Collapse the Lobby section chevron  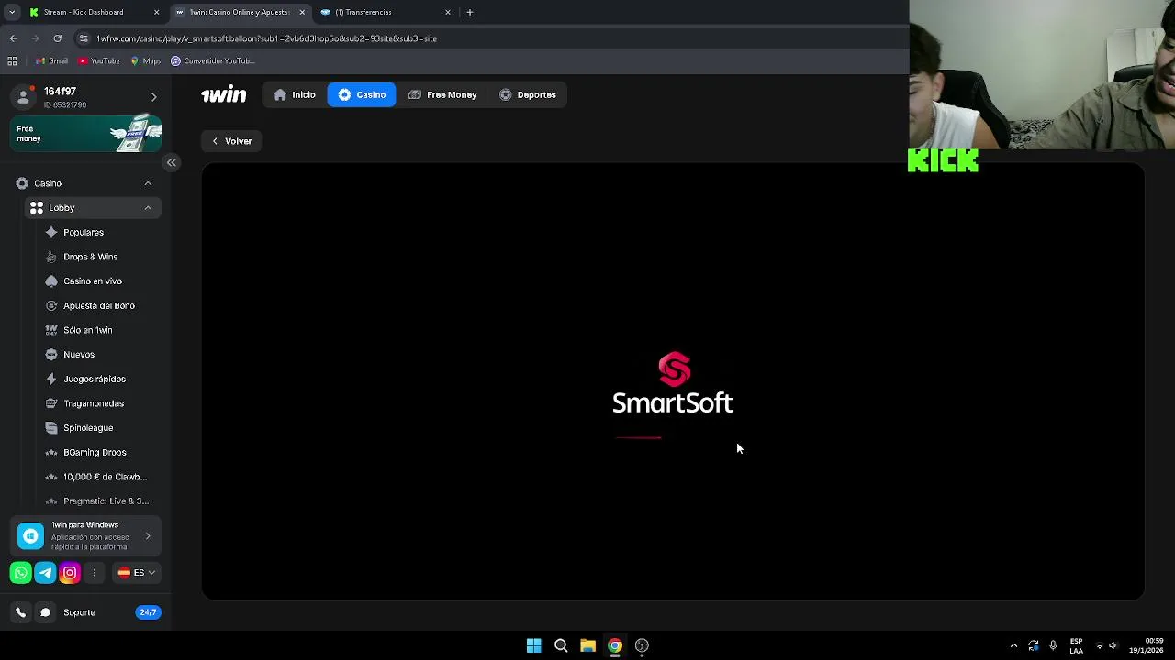148,208
